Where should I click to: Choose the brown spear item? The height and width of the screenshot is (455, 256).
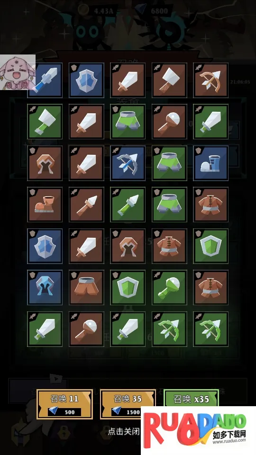point(86,205)
